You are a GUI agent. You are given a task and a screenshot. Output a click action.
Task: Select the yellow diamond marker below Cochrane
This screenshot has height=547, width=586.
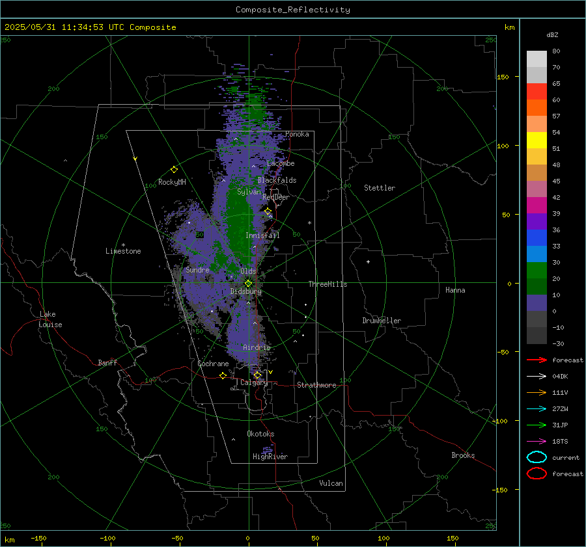pyautogui.click(x=223, y=375)
